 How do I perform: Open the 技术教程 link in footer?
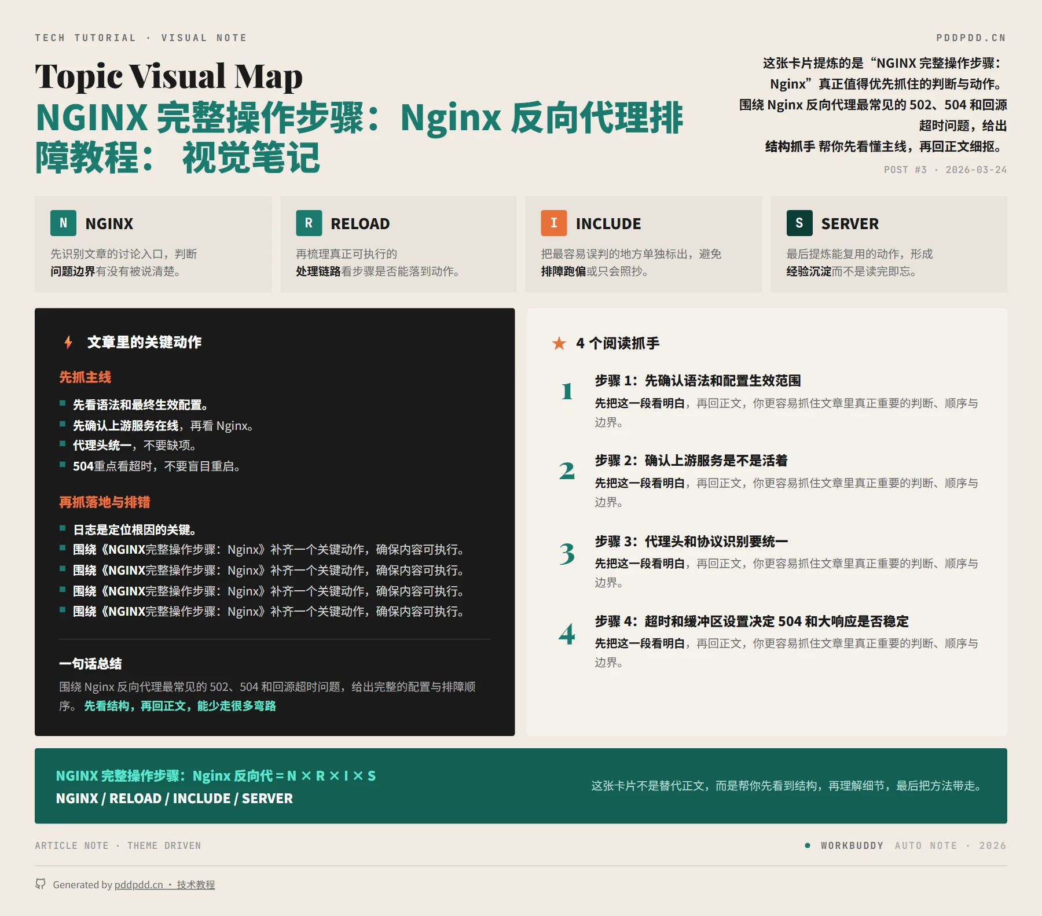coord(195,885)
